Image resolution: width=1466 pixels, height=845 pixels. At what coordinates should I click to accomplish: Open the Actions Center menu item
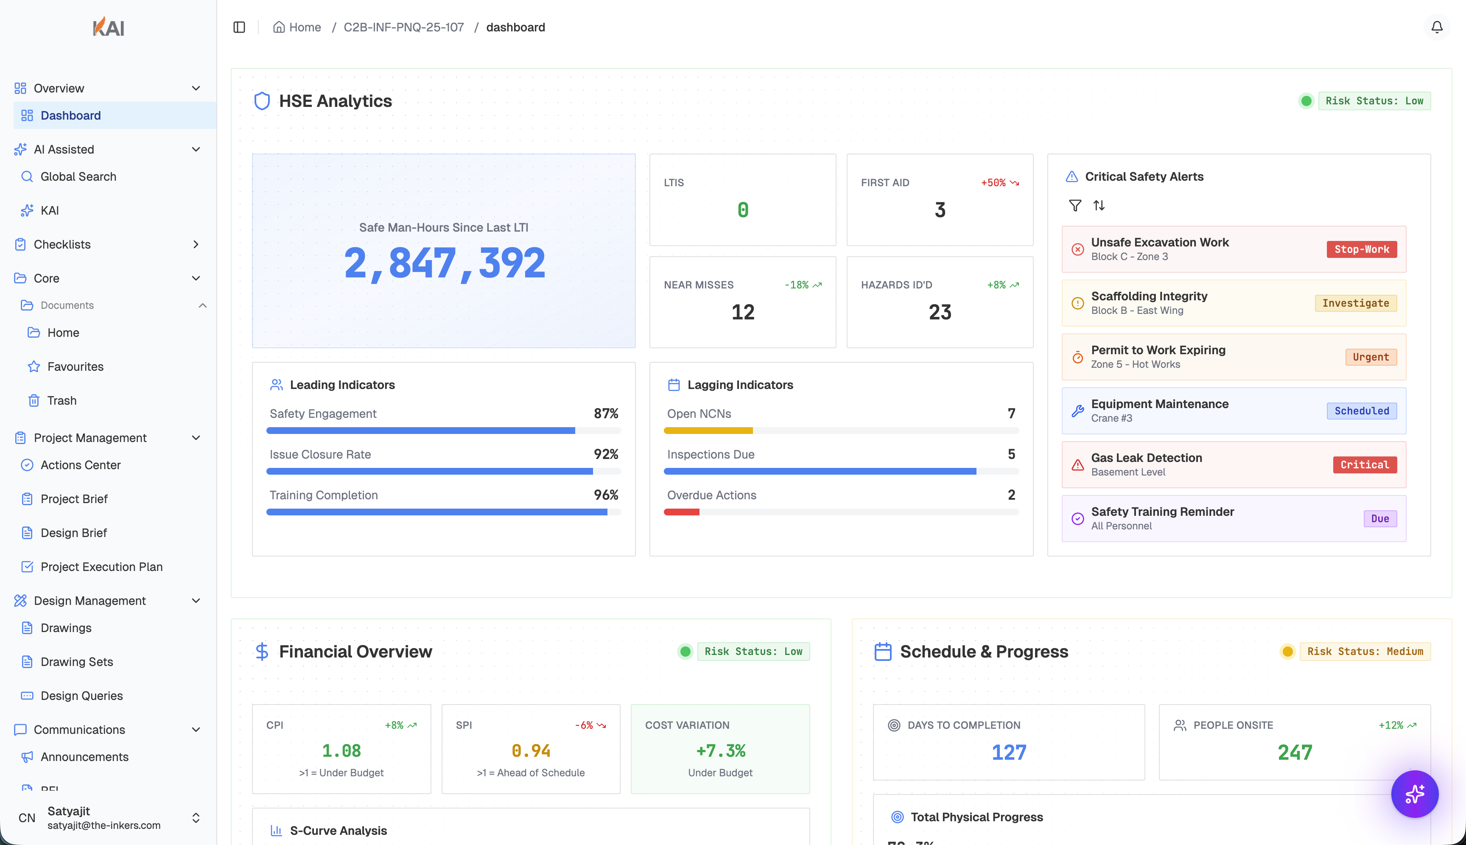coord(81,465)
